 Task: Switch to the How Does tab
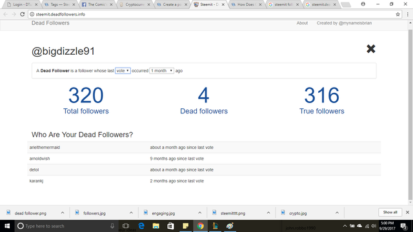coord(247,5)
